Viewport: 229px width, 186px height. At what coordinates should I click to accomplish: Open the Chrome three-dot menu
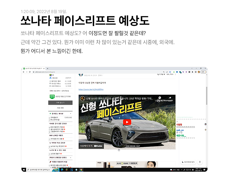point(206,72)
